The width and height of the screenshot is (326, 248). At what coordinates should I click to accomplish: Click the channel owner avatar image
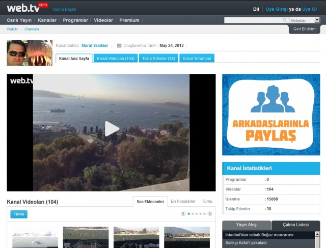(30, 53)
